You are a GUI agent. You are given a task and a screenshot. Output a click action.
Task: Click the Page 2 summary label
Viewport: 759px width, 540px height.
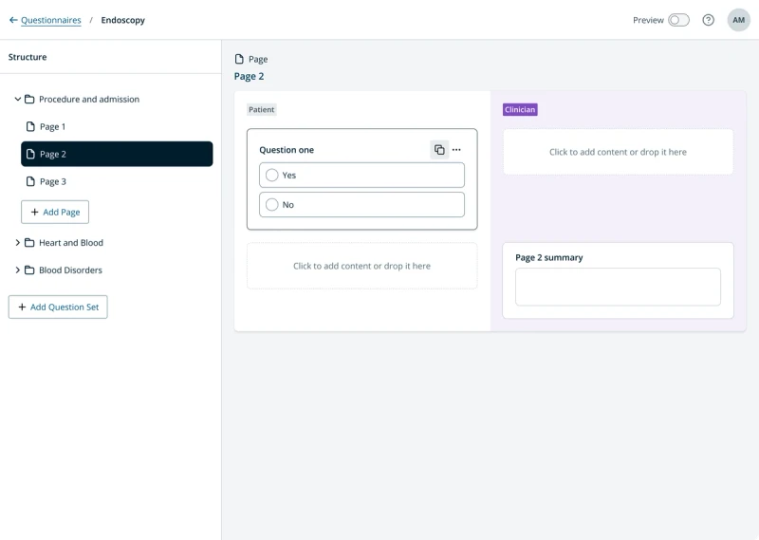click(x=549, y=257)
